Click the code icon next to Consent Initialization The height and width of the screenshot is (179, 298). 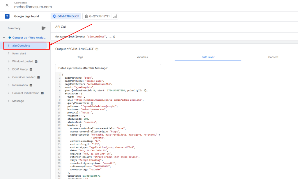(x=42, y=93)
